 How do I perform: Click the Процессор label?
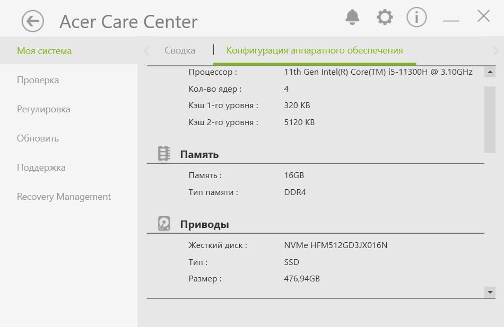213,72
